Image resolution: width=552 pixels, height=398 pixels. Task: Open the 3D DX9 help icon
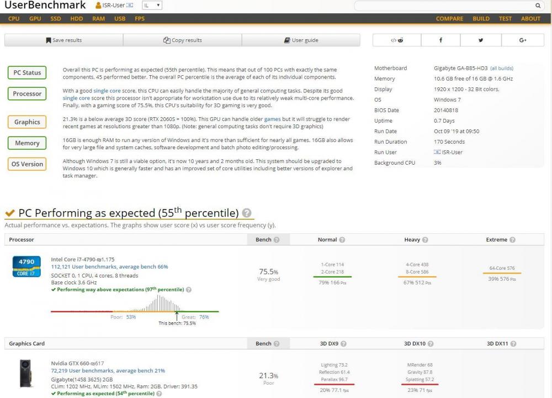point(343,344)
